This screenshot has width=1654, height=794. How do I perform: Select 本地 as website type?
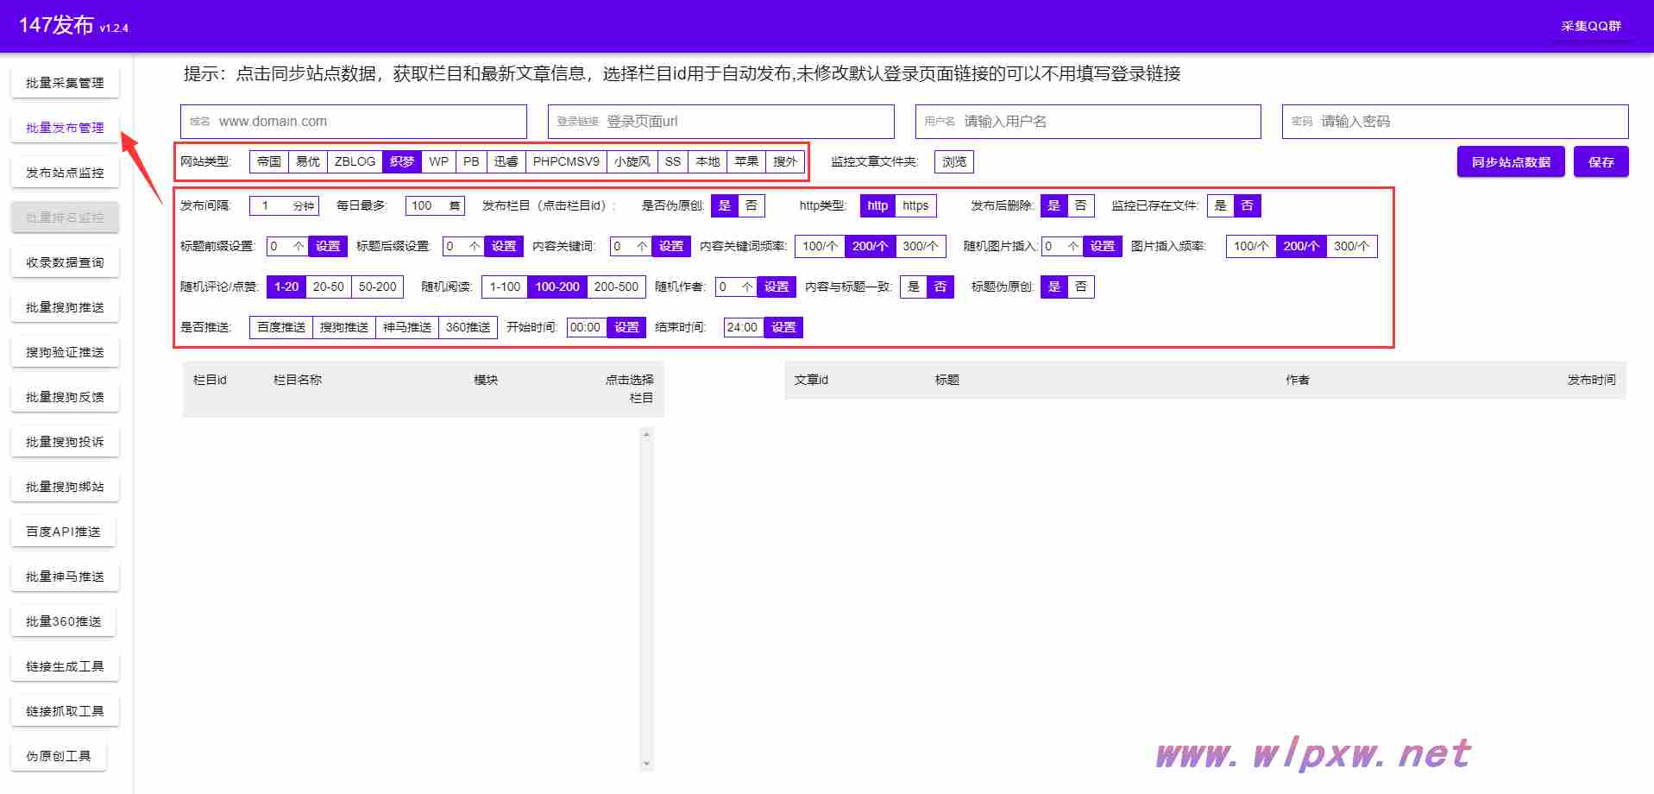708,161
